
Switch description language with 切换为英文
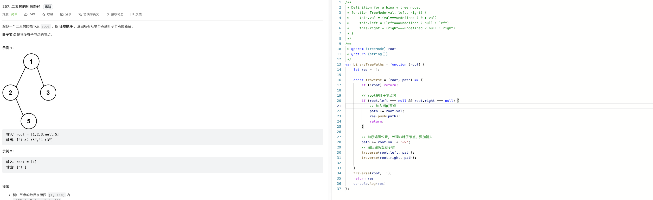(x=89, y=14)
